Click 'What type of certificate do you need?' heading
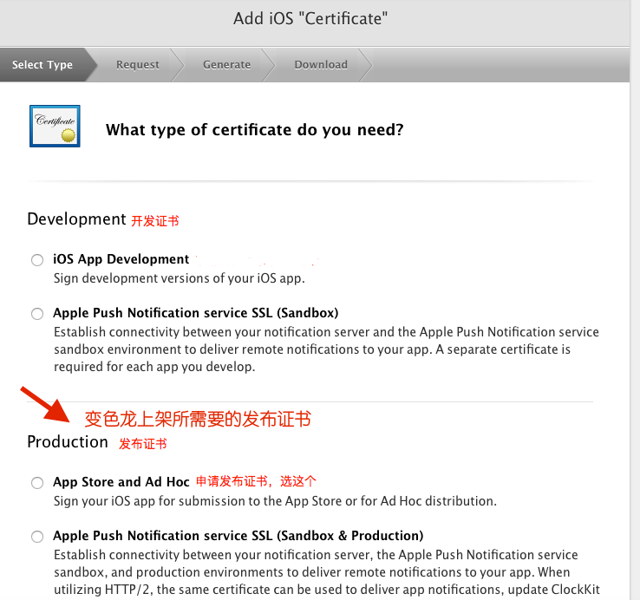The width and height of the screenshot is (640, 600). 255,130
